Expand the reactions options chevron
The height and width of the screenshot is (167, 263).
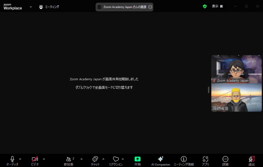[123, 159]
